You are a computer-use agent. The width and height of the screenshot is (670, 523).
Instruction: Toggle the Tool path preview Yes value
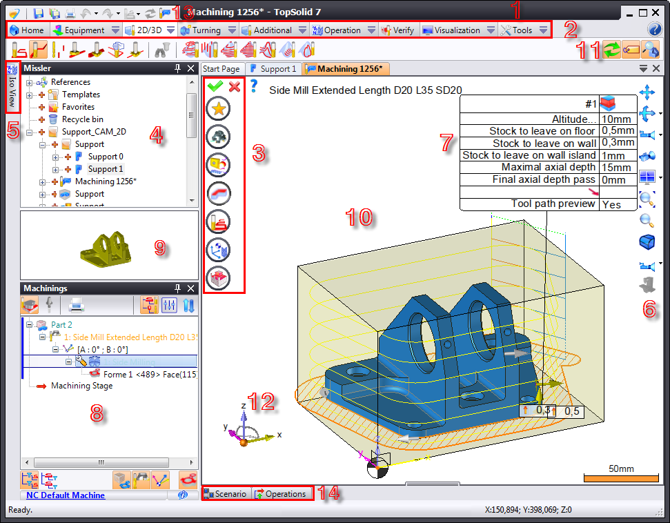click(x=611, y=204)
